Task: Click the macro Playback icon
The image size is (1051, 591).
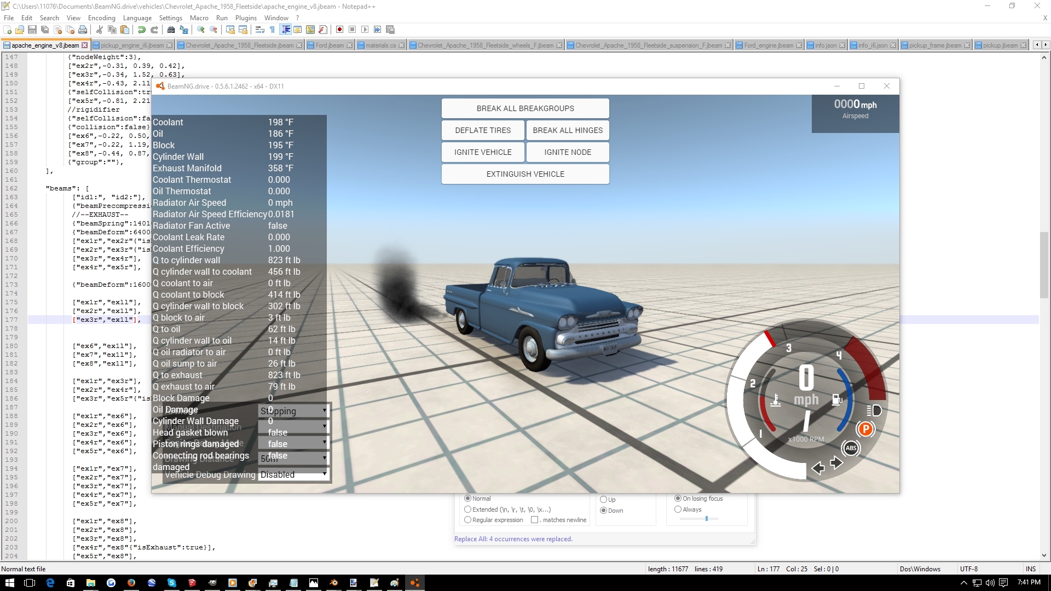Action: 365,30
